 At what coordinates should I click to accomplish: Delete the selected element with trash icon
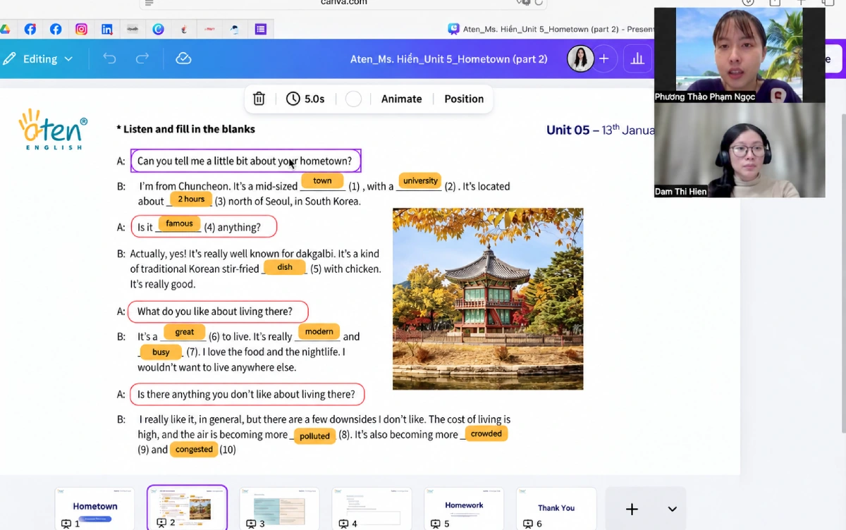click(x=259, y=99)
